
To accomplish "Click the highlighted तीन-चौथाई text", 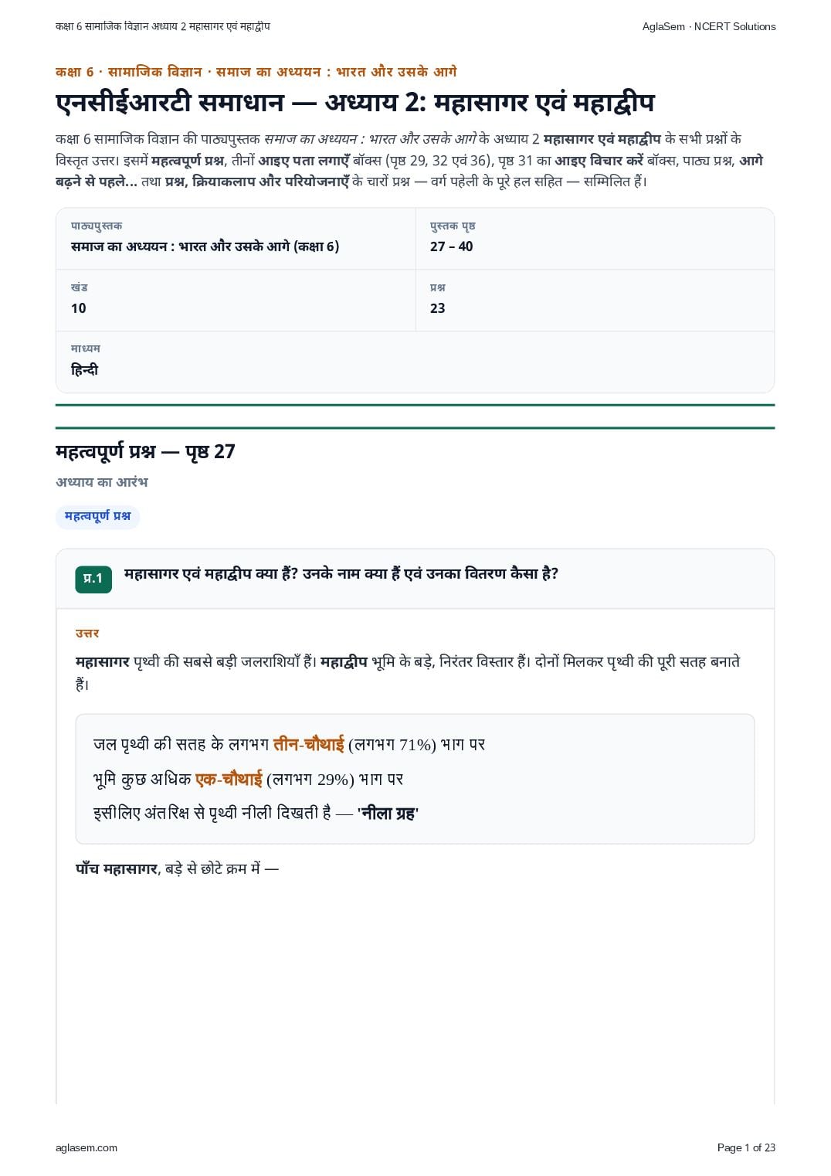I will click(308, 745).
